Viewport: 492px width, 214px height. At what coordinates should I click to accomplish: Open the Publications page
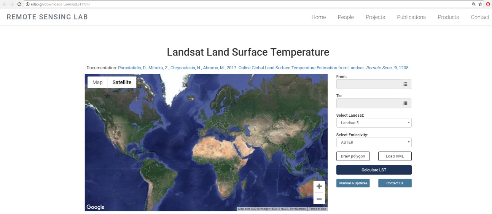[411, 17]
